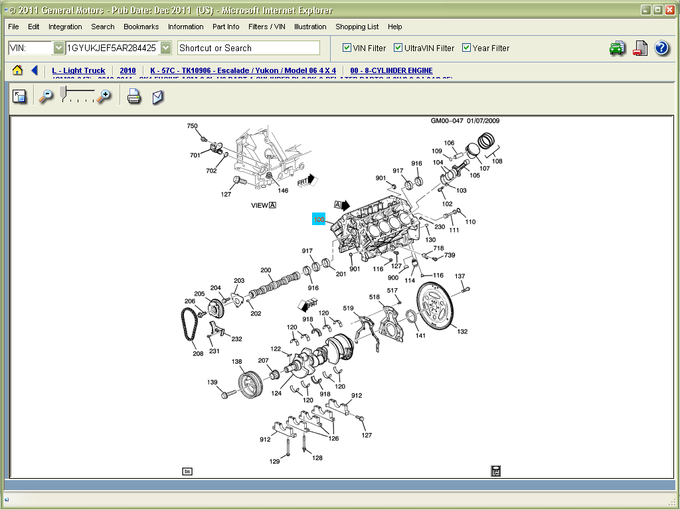
Task: Select callout 108 for piston rings
Action: pos(497,161)
